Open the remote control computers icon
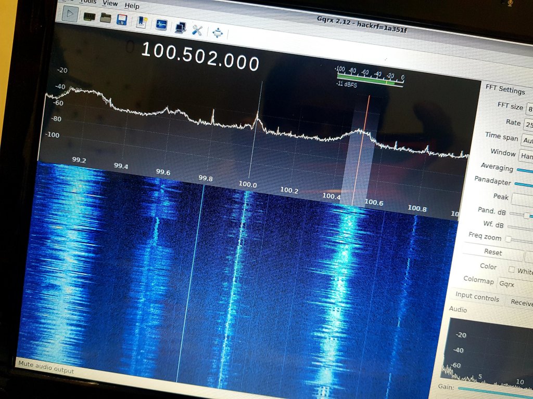Viewport: 533px width, 399px height. (x=180, y=28)
